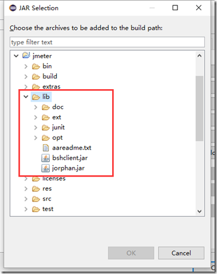The height and width of the screenshot is (274, 217).
Task: Select the lib folder label
Action: coord(46,97)
